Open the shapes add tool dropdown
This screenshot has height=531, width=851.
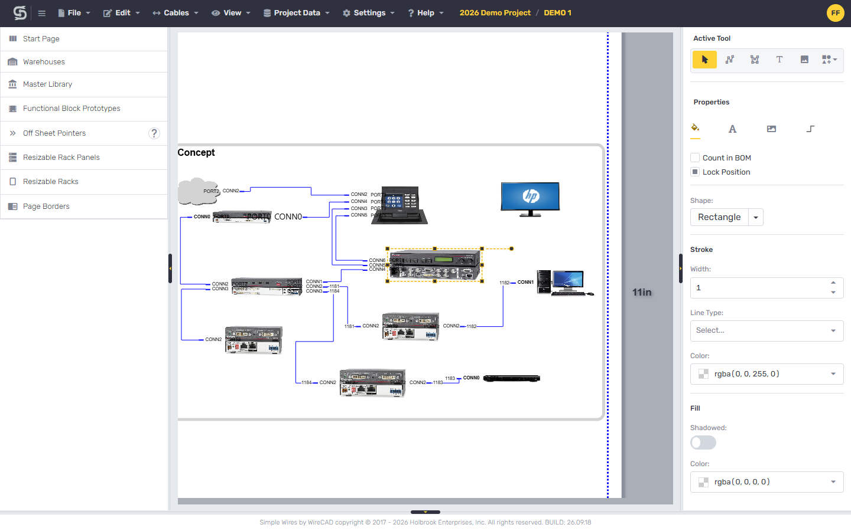(829, 60)
